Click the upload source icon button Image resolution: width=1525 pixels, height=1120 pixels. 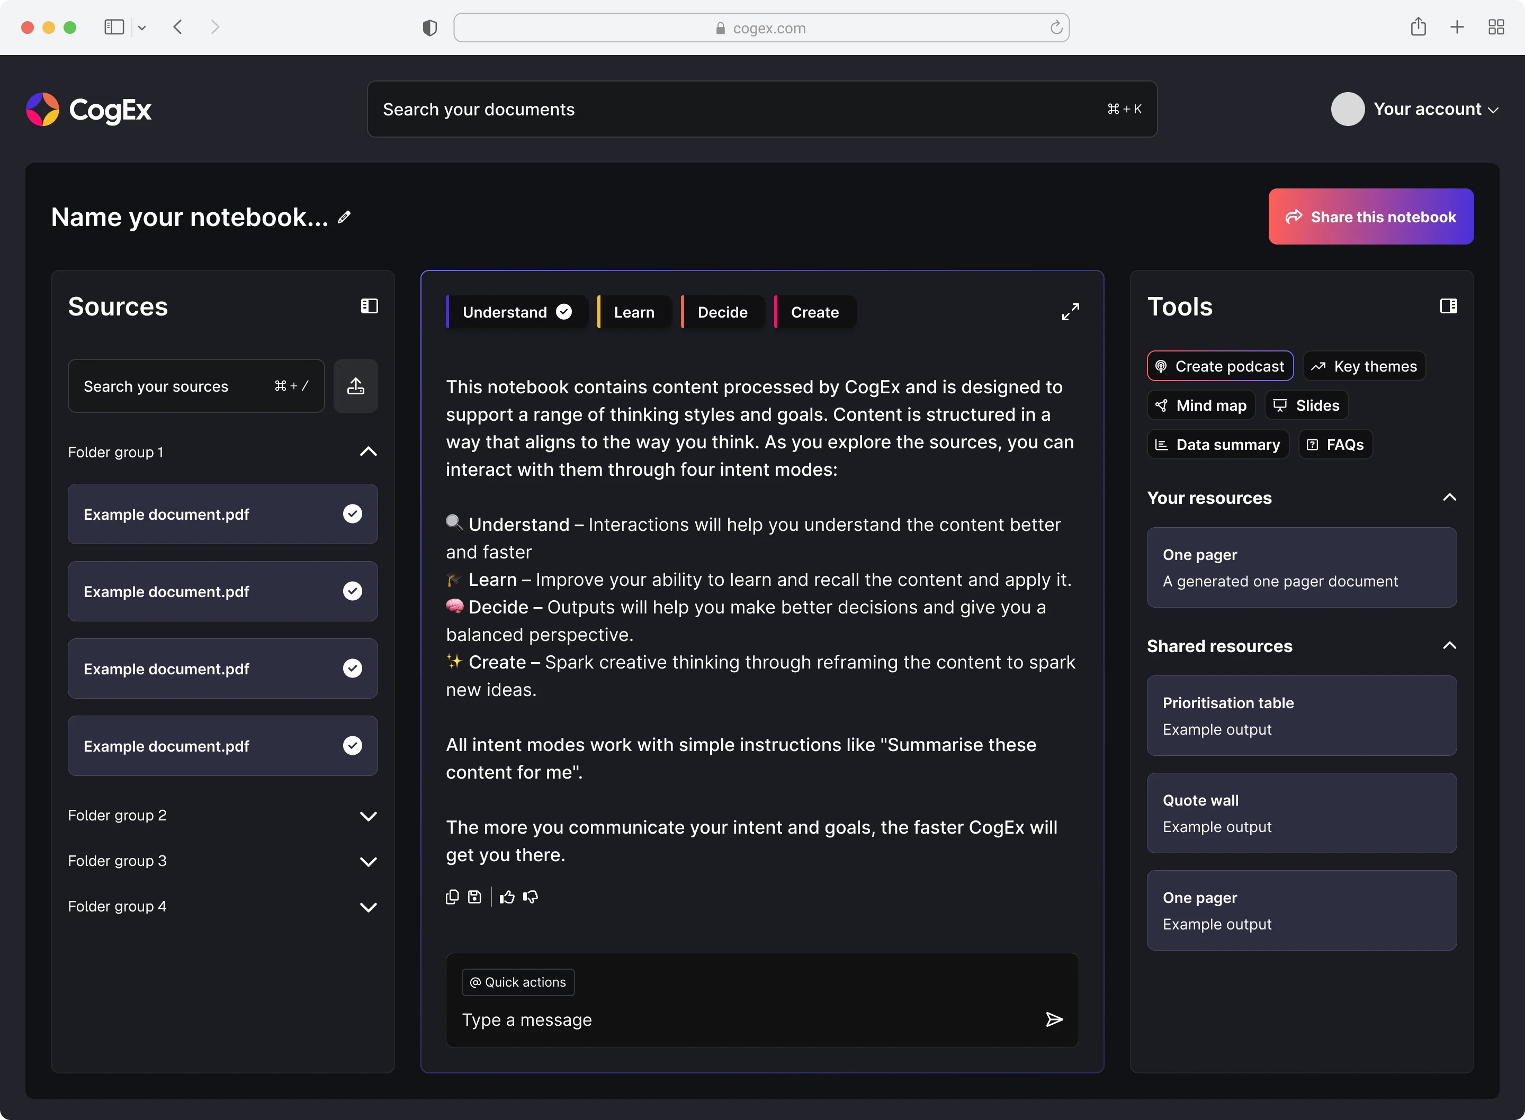pos(355,386)
